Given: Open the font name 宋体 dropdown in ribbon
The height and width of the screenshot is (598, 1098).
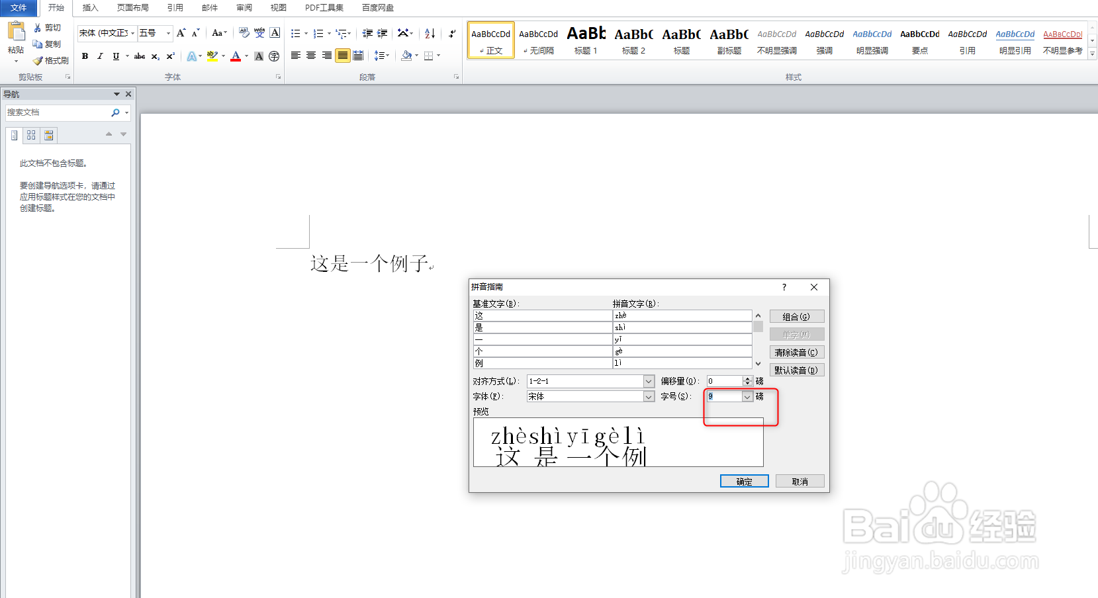Looking at the screenshot, I should (132, 33).
